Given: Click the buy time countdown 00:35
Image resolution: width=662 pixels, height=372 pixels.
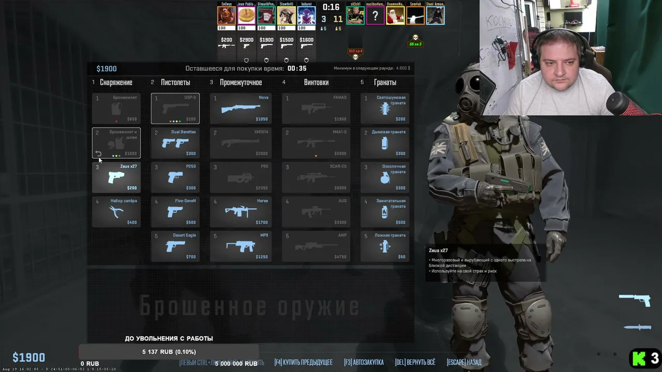Looking at the screenshot, I should 297,69.
